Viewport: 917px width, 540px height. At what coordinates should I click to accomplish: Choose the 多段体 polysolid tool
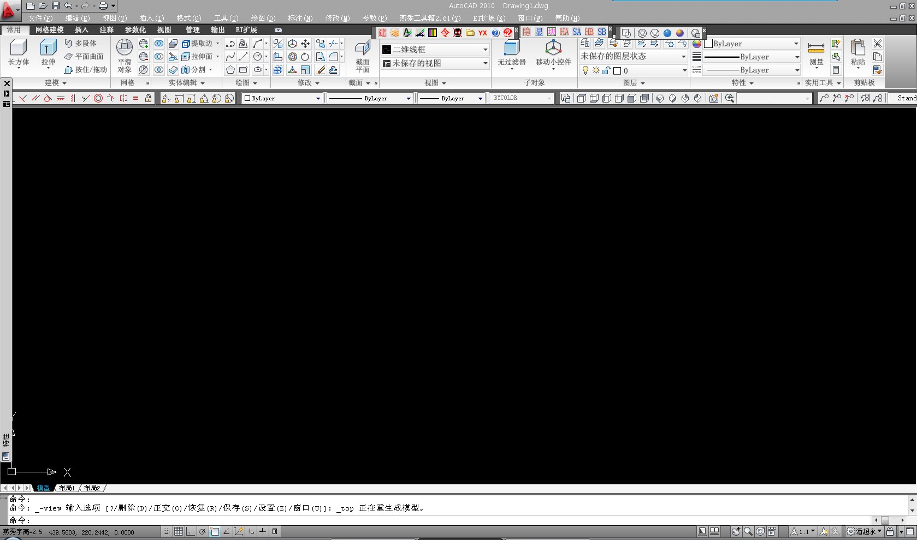[80, 43]
